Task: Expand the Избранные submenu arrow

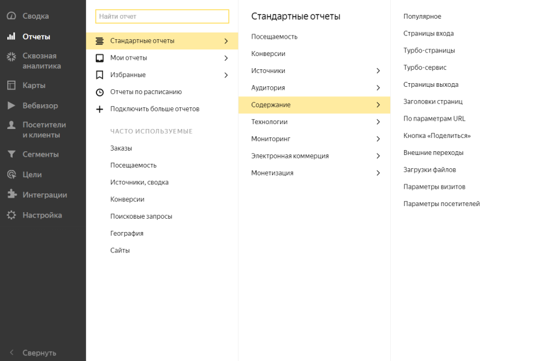Action: (x=226, y=75)
